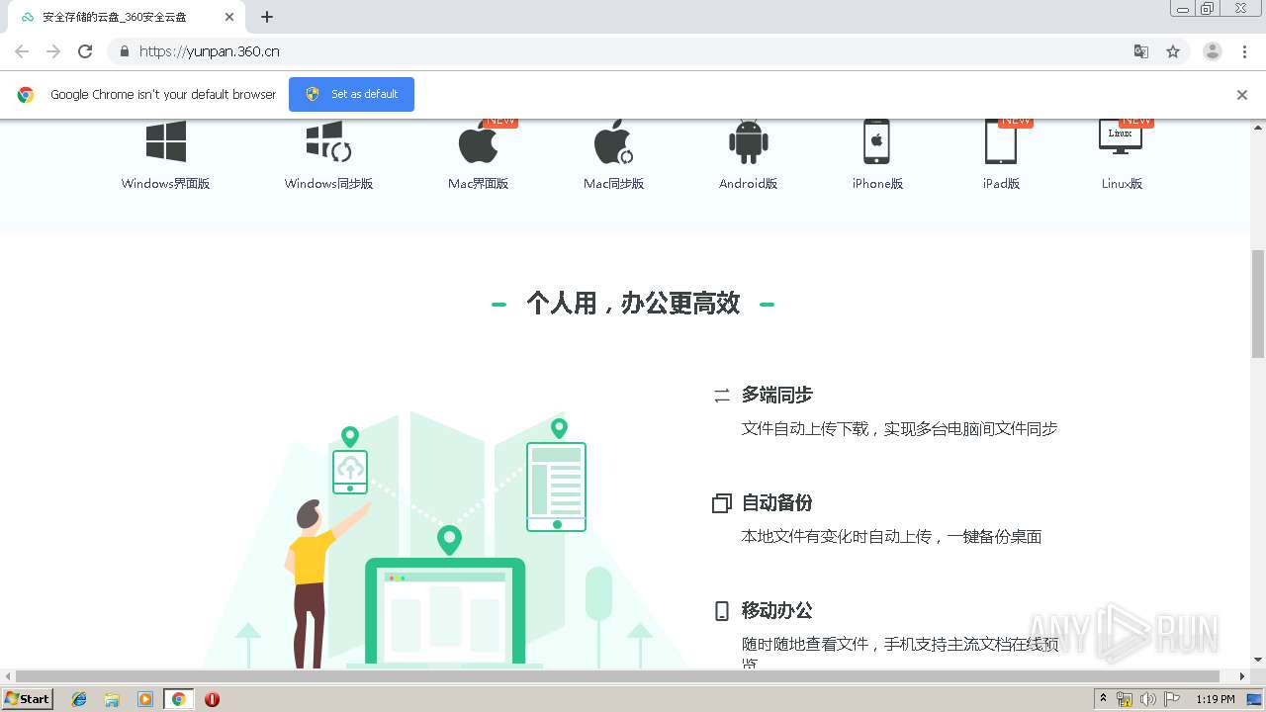Viewport: 1266px width, 712px height.
Task: Open Chrome three-dot menu
Action: (1244, 51)
